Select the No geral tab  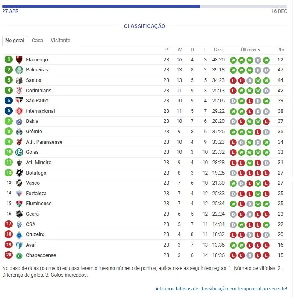click(15, 41)
